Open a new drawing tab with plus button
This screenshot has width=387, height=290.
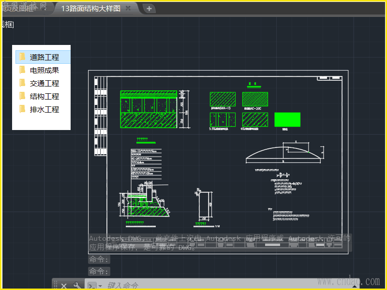point(149,8)
